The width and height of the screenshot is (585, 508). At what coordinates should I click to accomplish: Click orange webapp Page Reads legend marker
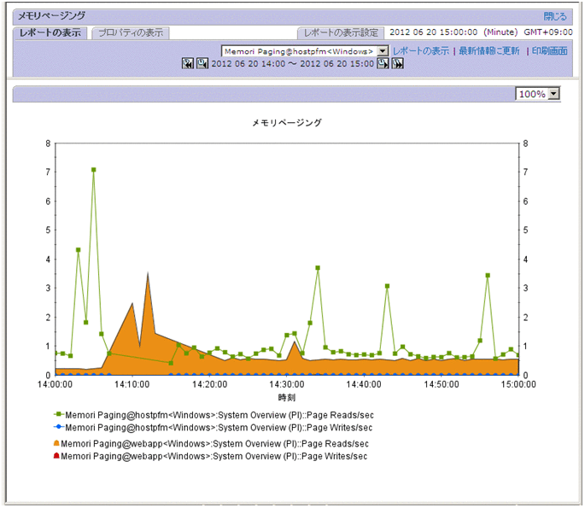tap(56, 444)
